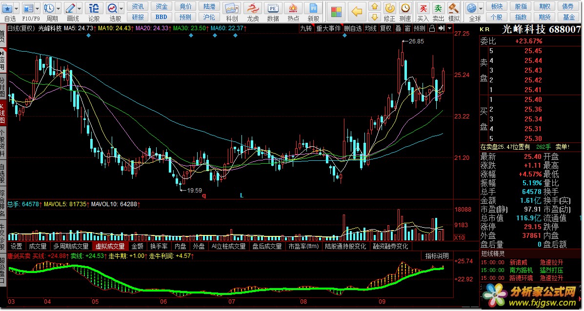Click the yellow up arrow icon
Image resolution: width=584 pixels, height=311 pixels.
(375, 6)
